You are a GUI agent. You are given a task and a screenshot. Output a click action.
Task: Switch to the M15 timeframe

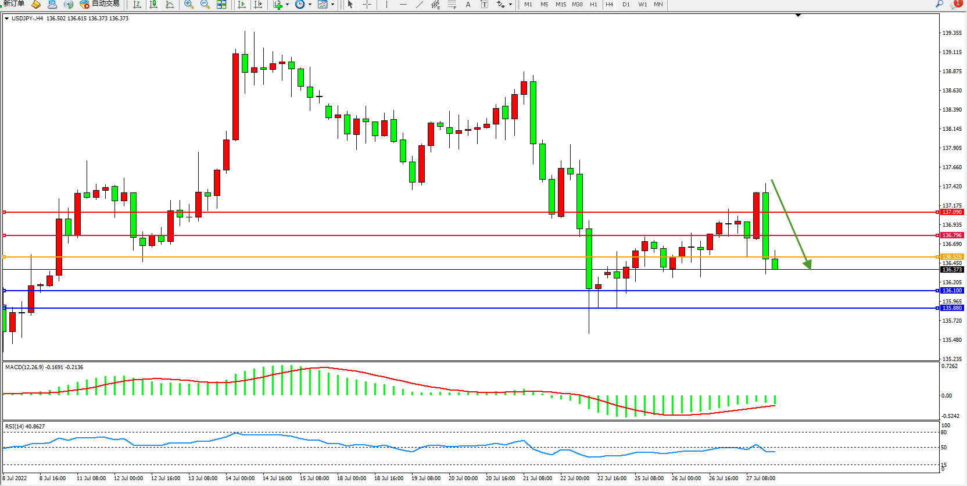pos(560,5)
